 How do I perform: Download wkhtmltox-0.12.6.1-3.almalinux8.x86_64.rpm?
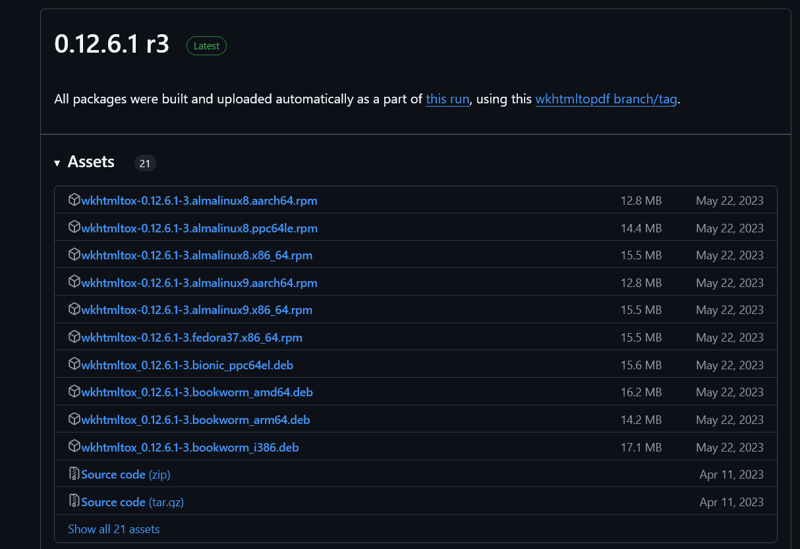(x=197, y=255)
